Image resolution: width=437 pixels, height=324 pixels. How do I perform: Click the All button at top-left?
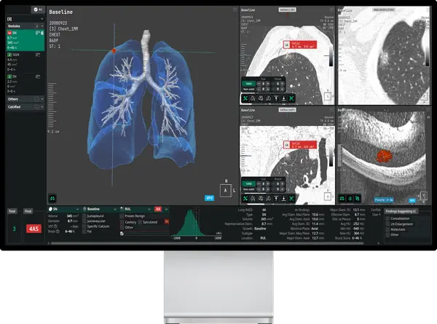tap(38, 9)
